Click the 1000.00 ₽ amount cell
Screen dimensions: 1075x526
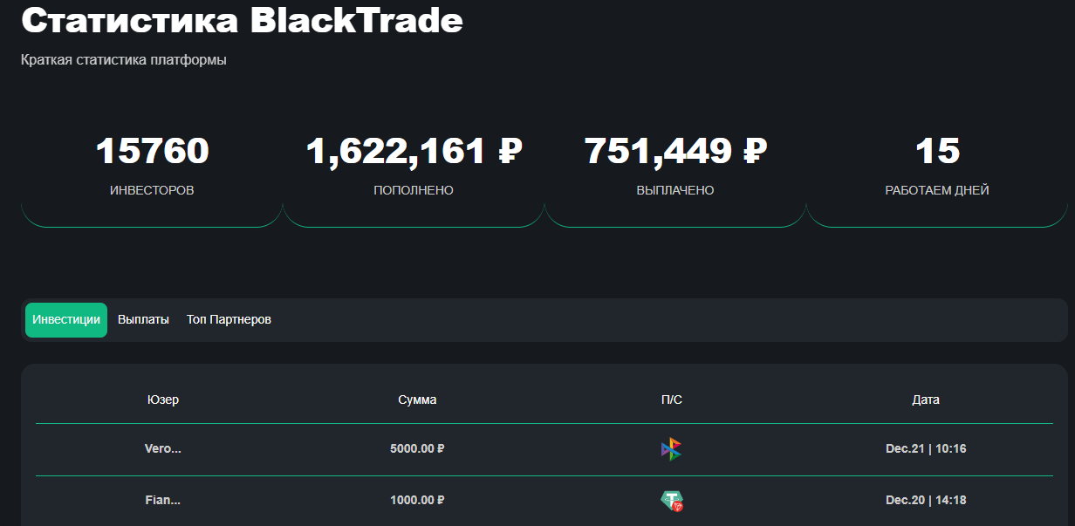(417, 501)
